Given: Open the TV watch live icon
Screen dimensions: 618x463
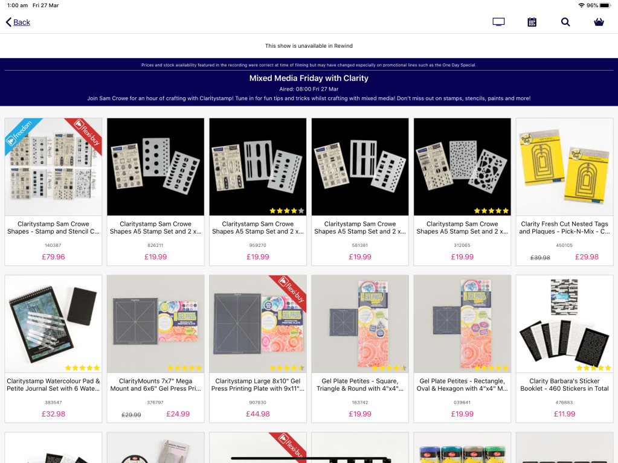Looking at the screenshot, I should pyautogui.click(x=498, y=22).
